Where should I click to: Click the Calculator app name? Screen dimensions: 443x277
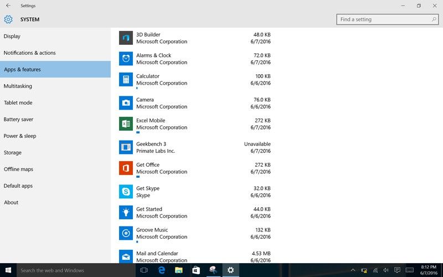coord(147,76)
